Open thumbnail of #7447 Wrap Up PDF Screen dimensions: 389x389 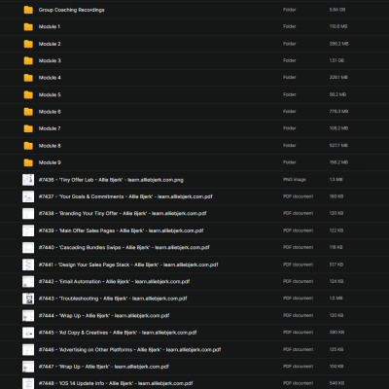tap(28, 367)
